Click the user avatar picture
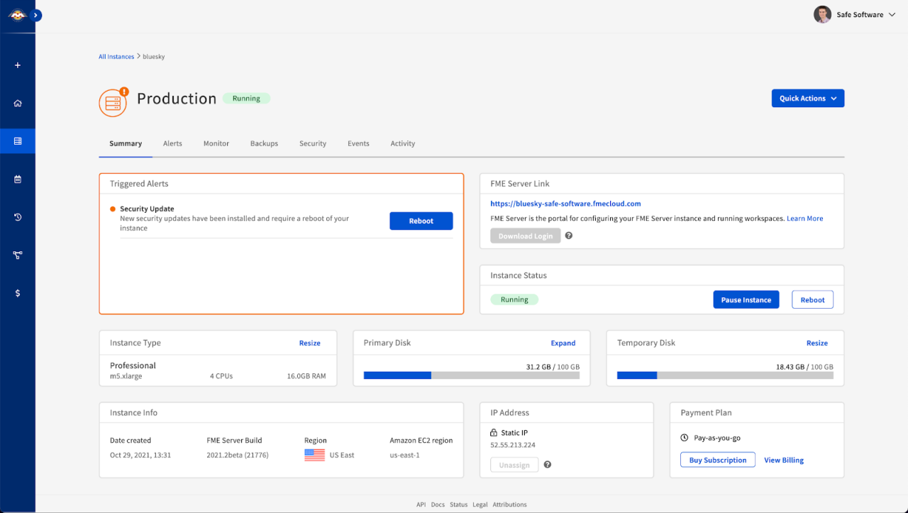 click(x=822, y=14)
